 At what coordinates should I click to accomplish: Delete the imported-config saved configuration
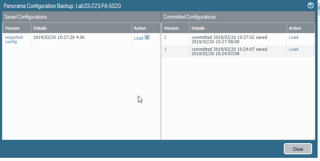click(x=147, y=37)
